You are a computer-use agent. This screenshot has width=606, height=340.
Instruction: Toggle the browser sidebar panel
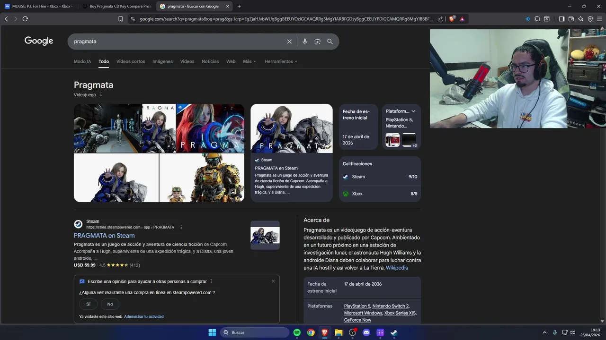coord(561,19)
